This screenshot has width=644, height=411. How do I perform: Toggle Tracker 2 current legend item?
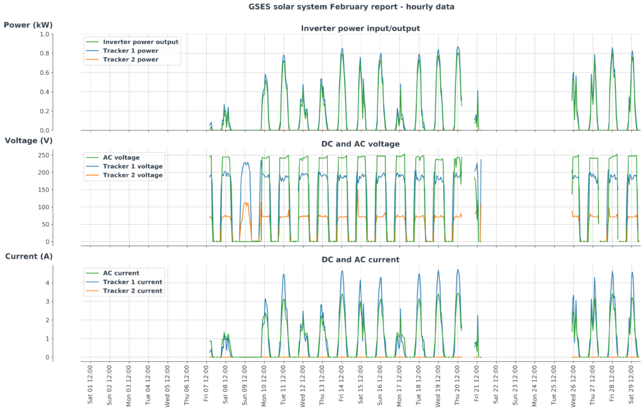pyautogui.click(x=132, y=291)
